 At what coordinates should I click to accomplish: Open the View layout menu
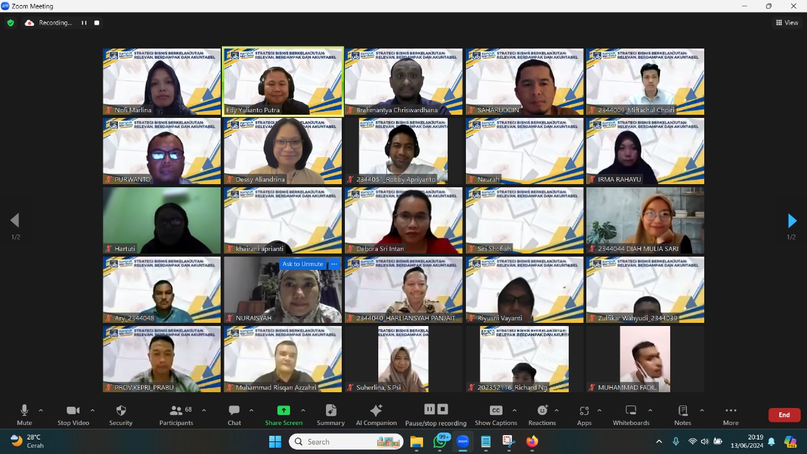[787, 23]
